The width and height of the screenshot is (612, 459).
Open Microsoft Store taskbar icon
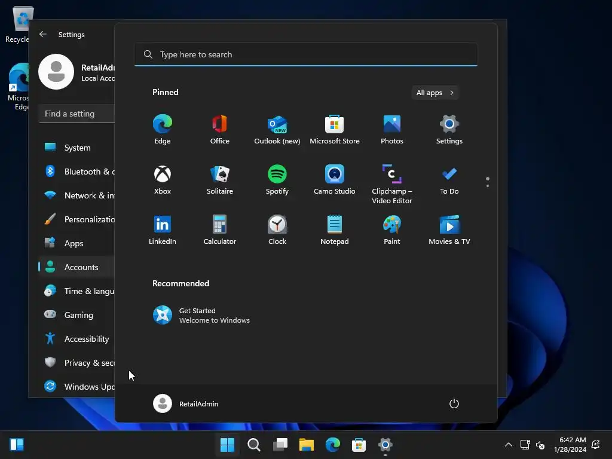(359, 444)
